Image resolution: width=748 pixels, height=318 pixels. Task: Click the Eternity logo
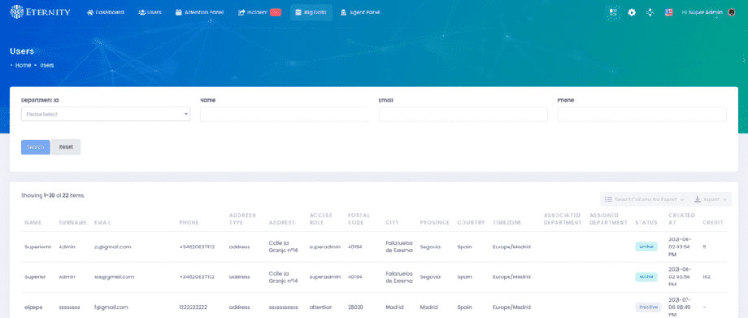point(40,12)
